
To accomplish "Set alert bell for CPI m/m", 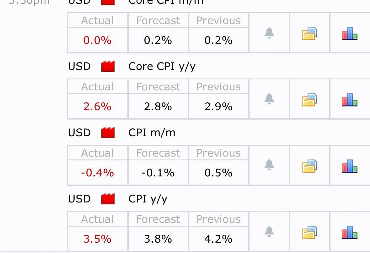I will [x=269, y=165].
